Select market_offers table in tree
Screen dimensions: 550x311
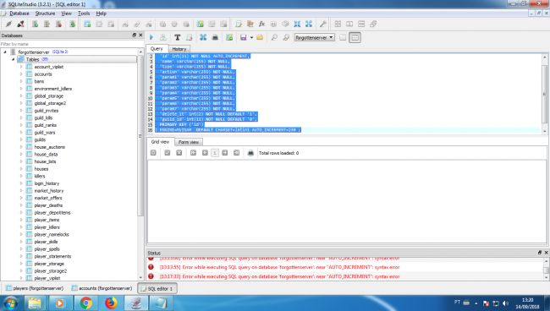click(x=48, y=198)
